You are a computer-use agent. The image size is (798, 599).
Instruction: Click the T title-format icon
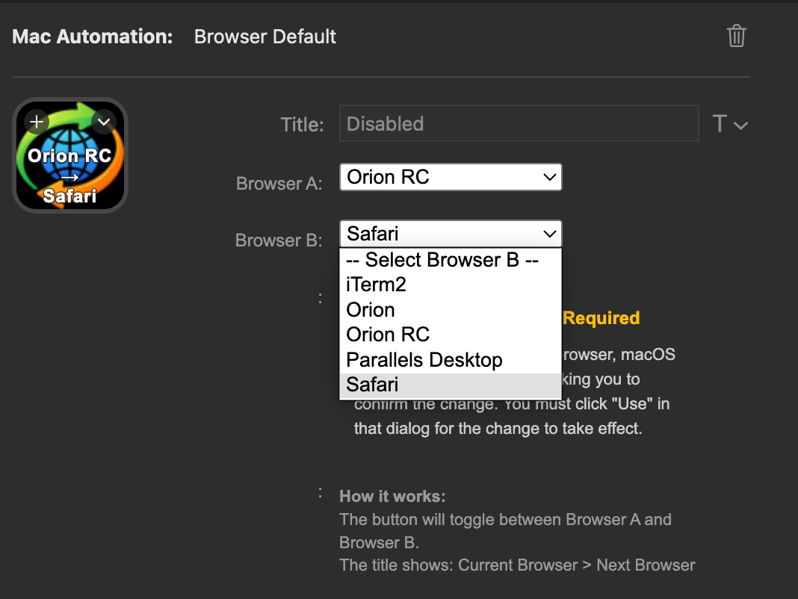tap(721, 124)
